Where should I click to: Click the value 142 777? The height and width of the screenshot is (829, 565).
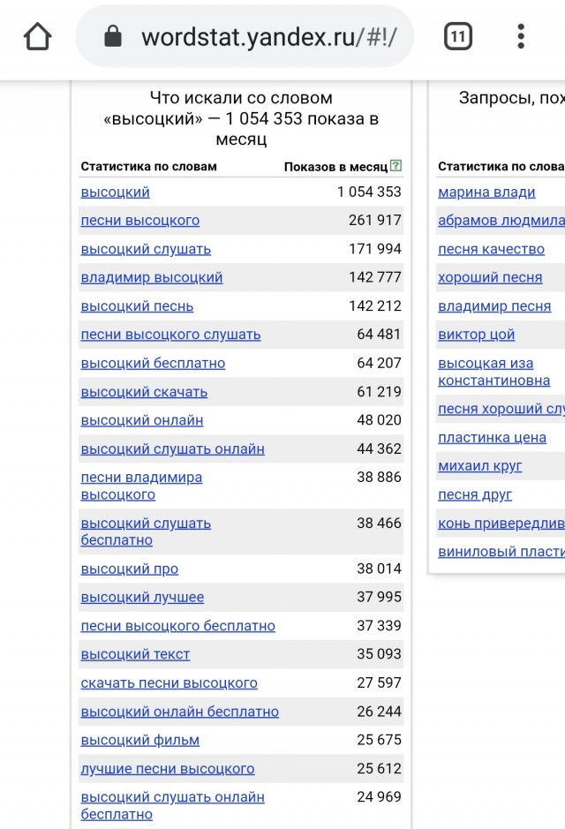click(x=374, y=277)
